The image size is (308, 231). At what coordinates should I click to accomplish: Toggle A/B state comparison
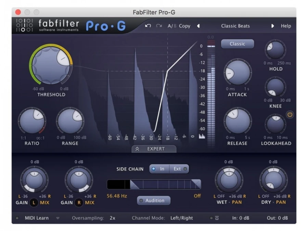click(172, 26)
